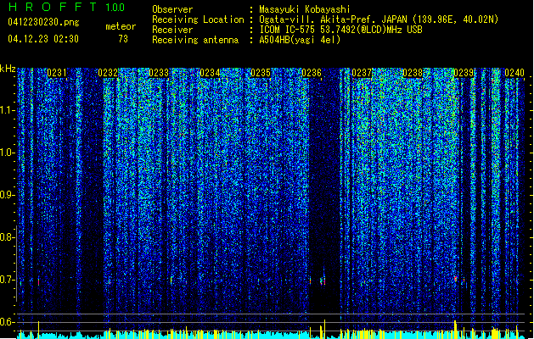The image size is (534, 339).
Task: Click the kHz axis unit label
Action: point(8,69)
